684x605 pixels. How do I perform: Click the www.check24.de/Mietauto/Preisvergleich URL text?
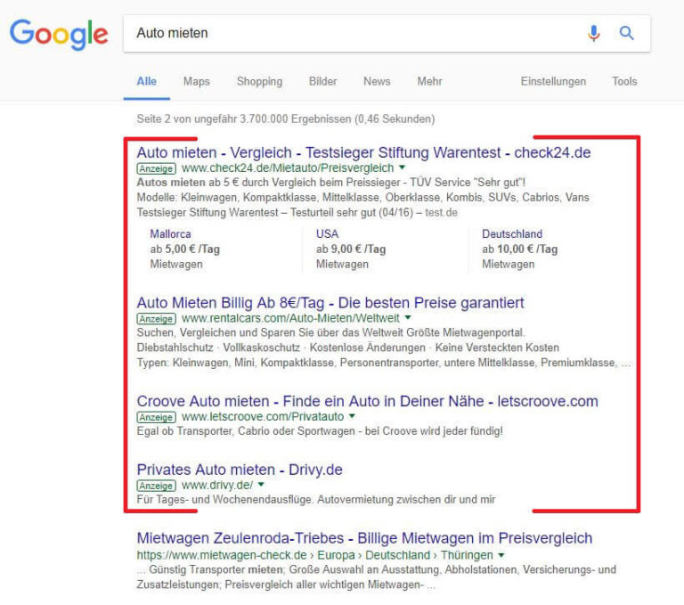288,168
